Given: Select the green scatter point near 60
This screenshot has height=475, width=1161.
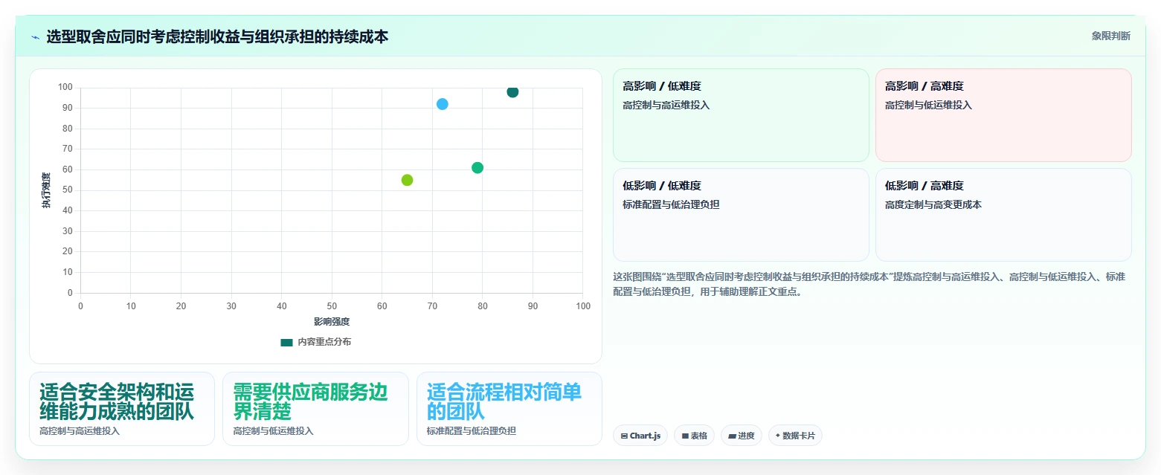Looking at the screenshot, I should point(477,168).
